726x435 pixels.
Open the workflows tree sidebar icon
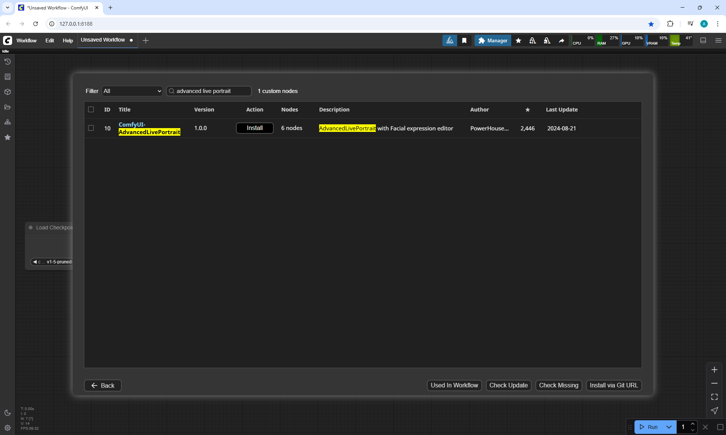tap(8, 122)
